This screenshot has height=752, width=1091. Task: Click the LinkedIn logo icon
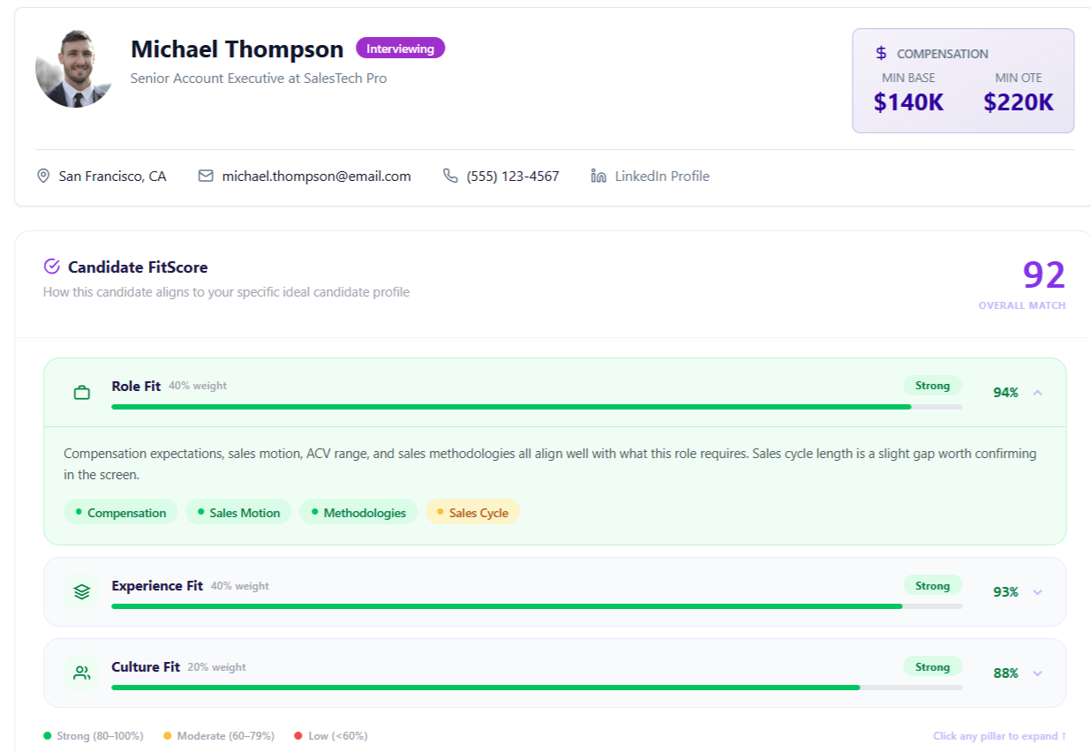pos(598,176)
